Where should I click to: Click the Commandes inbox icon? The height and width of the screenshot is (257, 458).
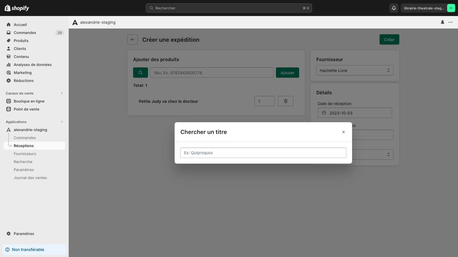[x=9, y=33]
